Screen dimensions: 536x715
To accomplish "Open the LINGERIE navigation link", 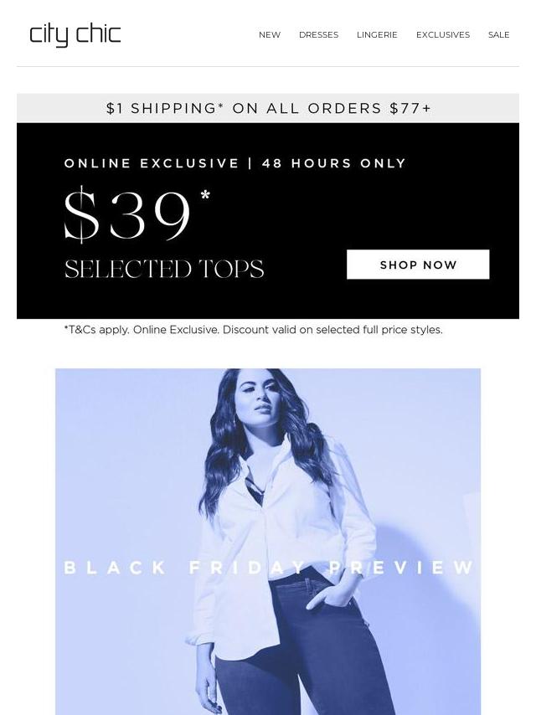I will coord(377,34).
